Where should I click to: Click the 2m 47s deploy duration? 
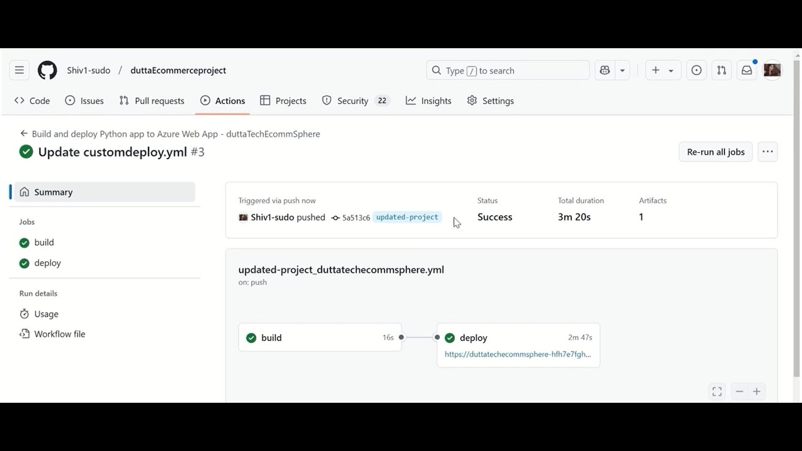click(x=580, y=338)
